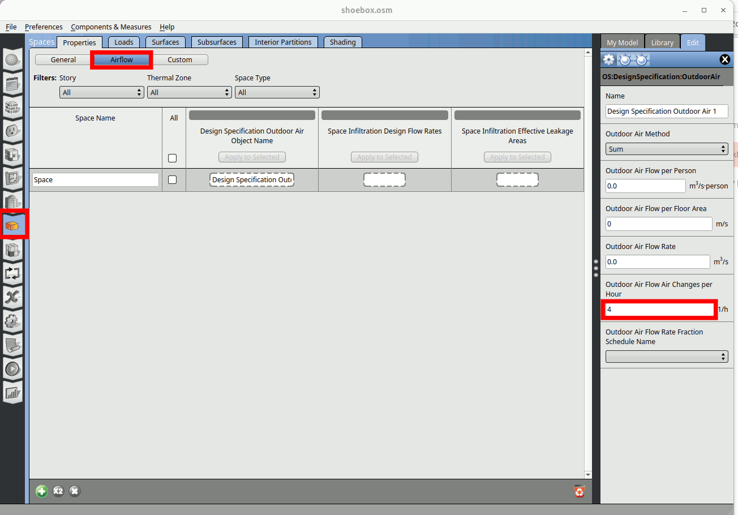Screen dimensions: 738x515
Task: Click the Outdoor Air Flow per Person field
Action: [x=645, y=186]
